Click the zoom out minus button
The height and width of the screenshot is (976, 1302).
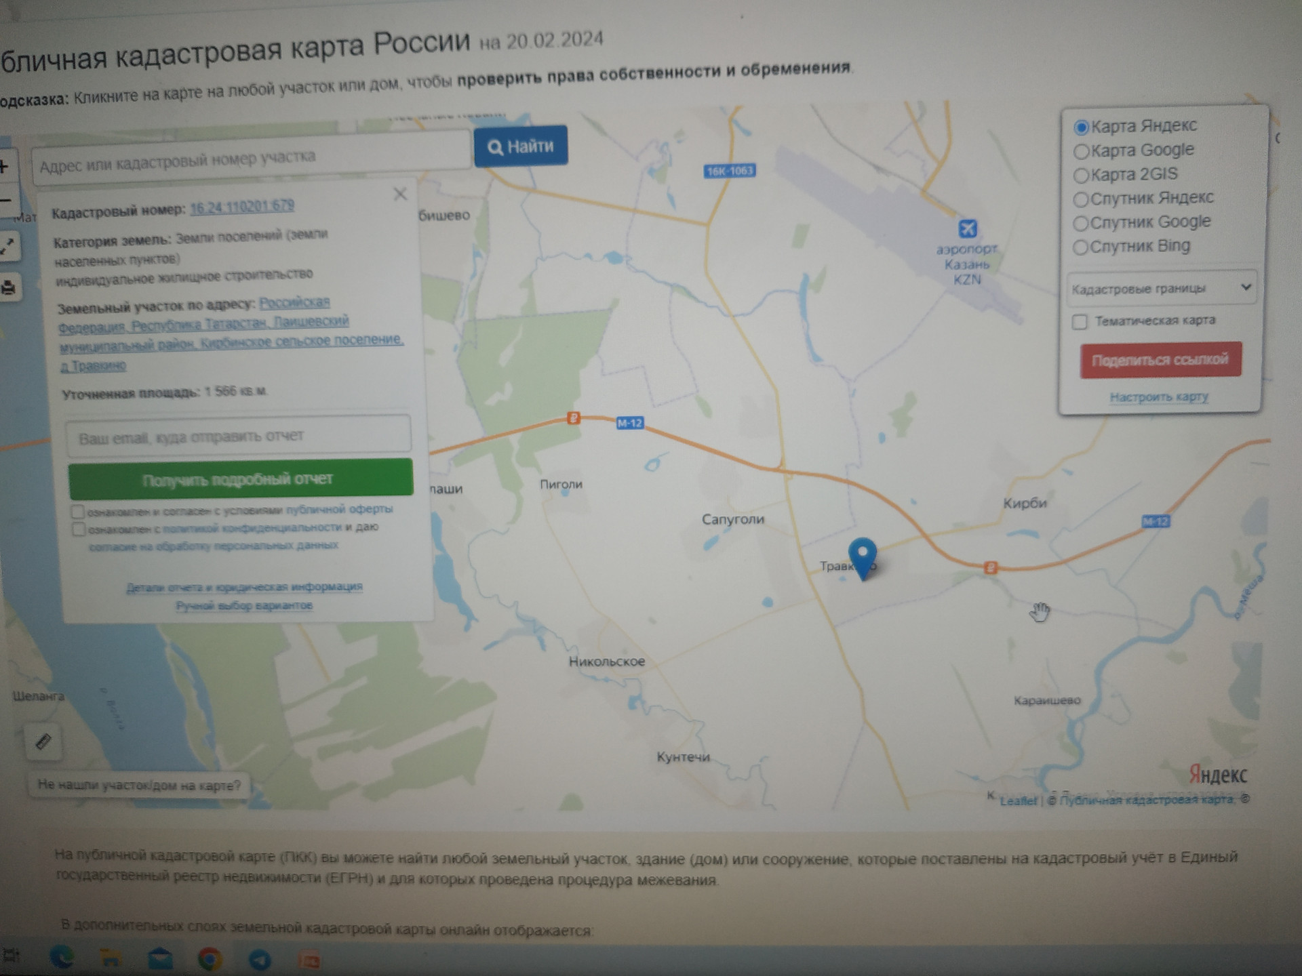(x=5, y=201)
